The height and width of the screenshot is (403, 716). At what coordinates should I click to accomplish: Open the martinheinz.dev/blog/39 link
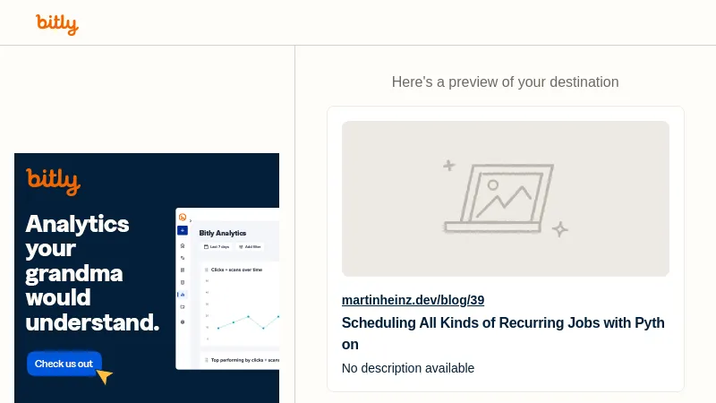(413, 300)
